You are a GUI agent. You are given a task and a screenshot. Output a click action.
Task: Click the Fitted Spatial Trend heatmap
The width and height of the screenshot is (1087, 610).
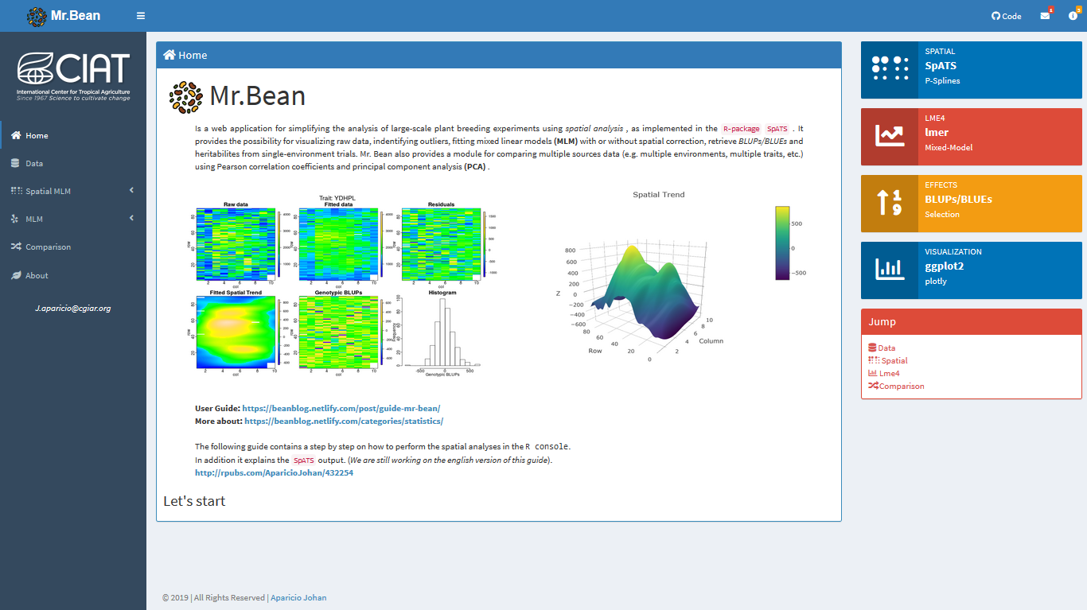click(x=236, y=332)
